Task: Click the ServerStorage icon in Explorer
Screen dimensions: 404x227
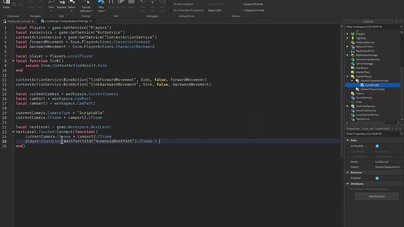Action: (x=353, y=64)
